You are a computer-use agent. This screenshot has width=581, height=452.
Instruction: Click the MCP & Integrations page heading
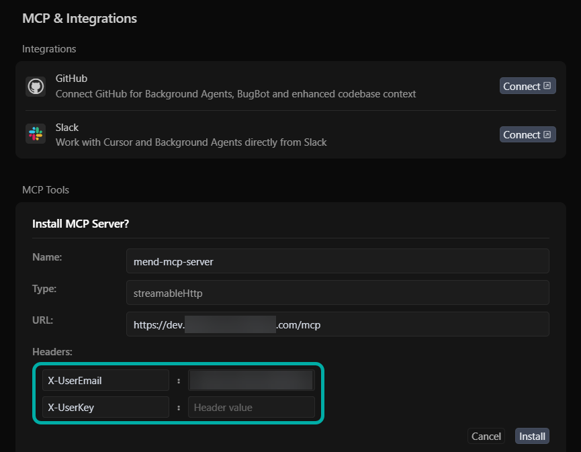click(79, 18)
